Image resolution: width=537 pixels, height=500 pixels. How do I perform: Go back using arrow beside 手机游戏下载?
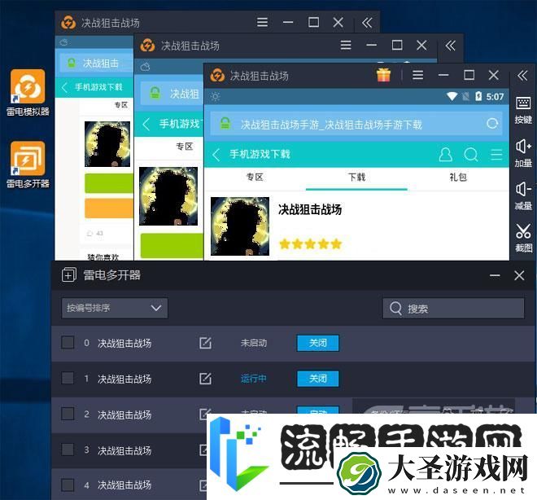pos(216,155)
